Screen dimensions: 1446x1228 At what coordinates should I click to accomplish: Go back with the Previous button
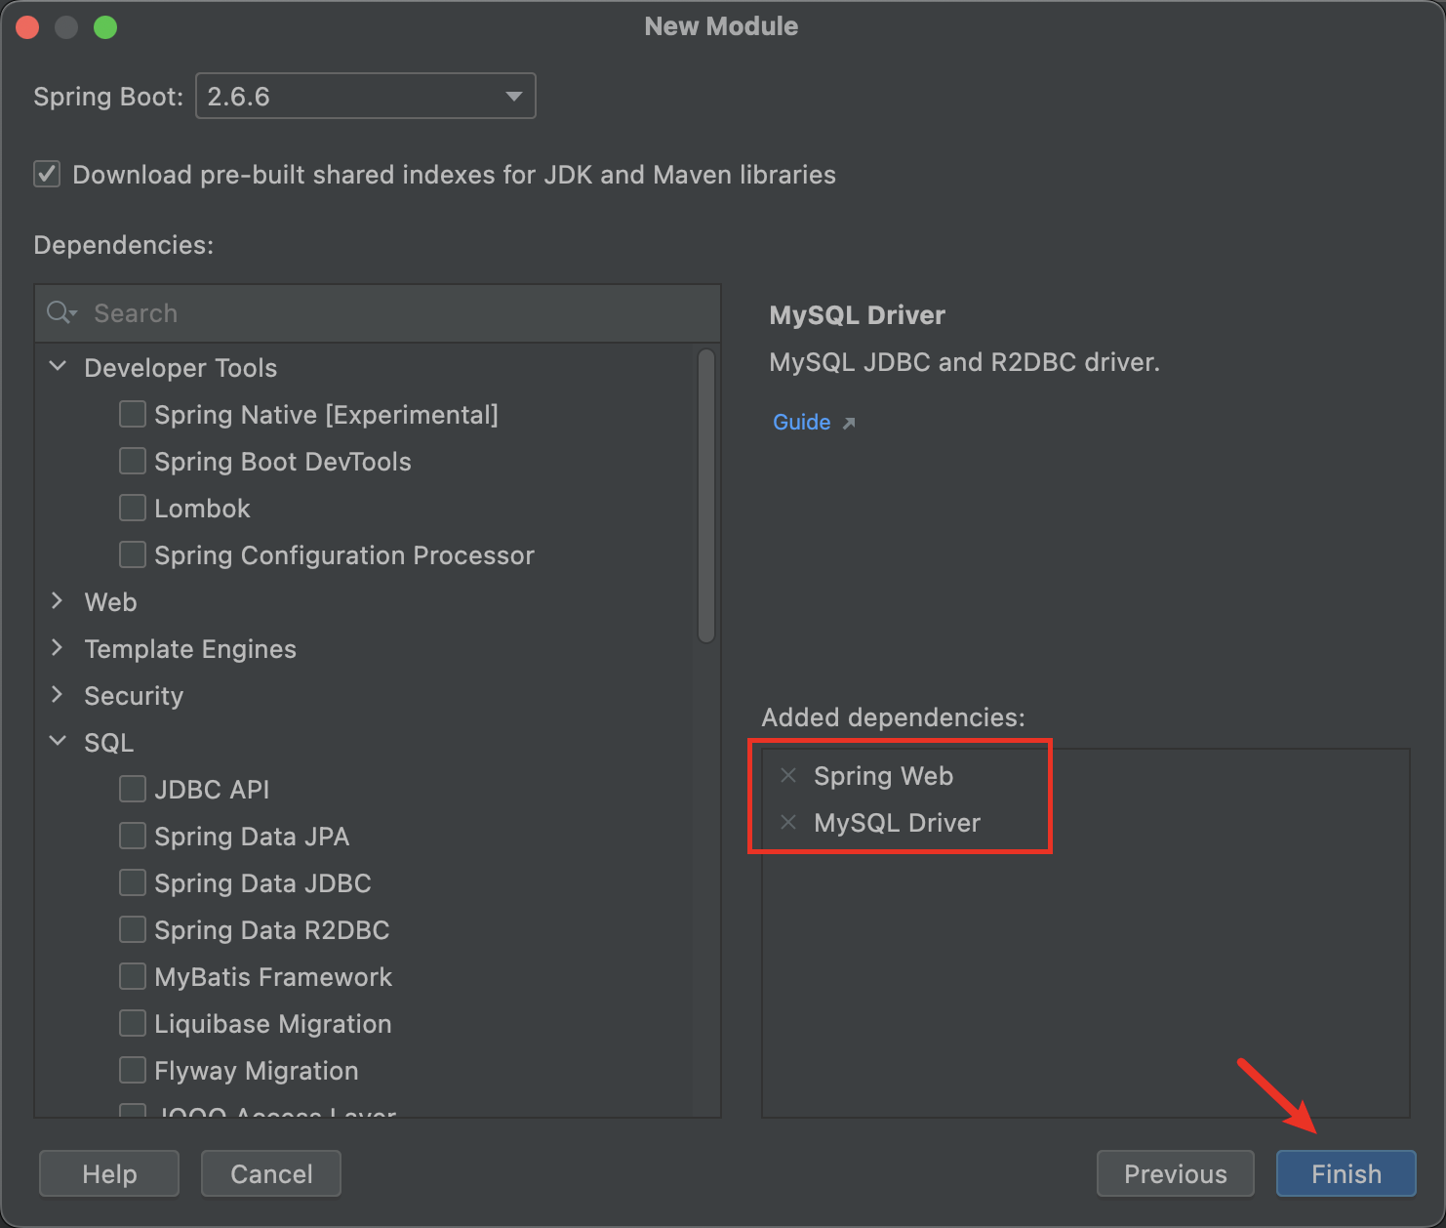(x=1175, y=1173)
